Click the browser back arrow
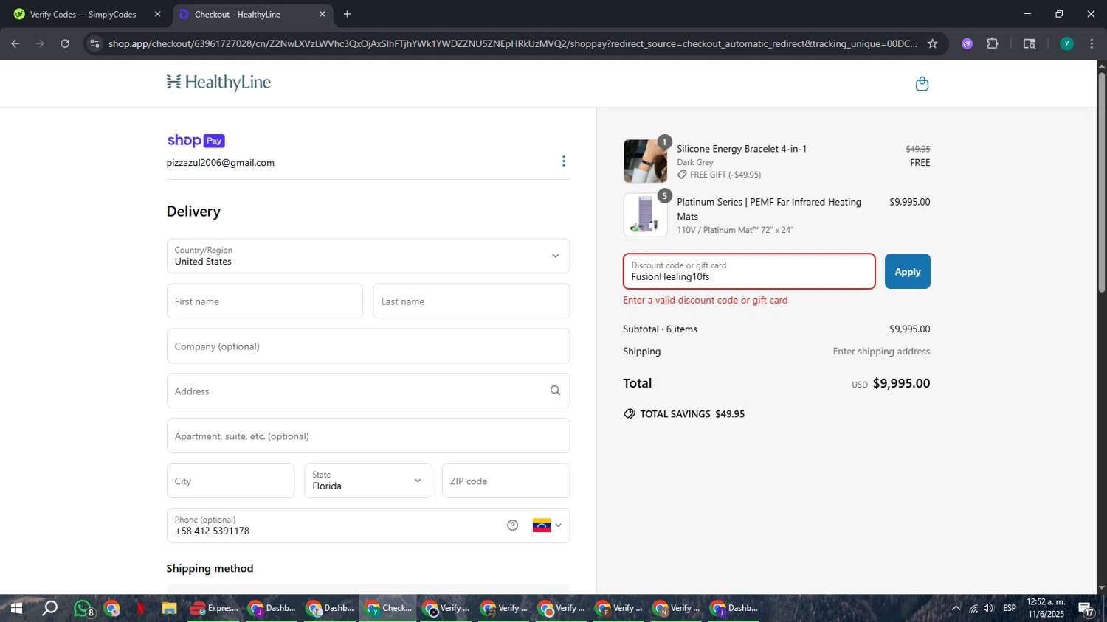The height and width of the screenshot is (622, 1107). pos(15,43)
